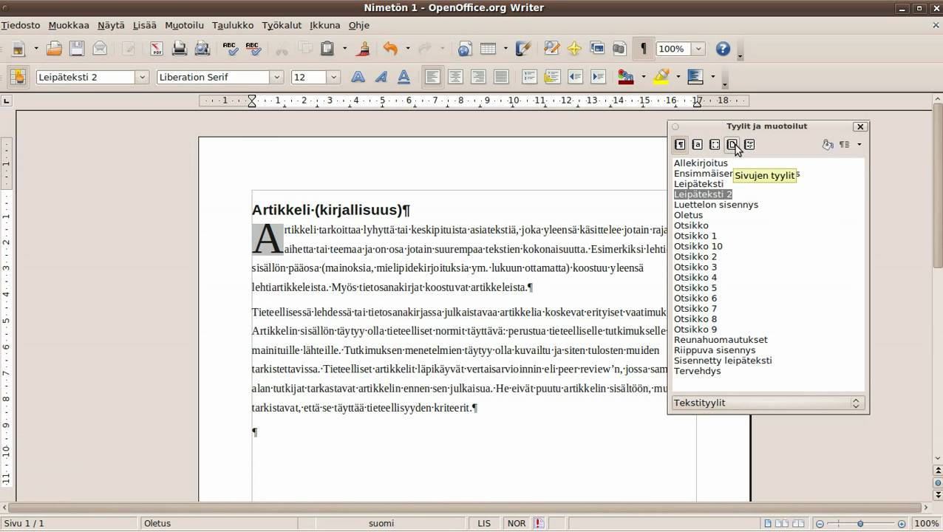
Task: Open the font size dropdown
Action: coord(333,77)
